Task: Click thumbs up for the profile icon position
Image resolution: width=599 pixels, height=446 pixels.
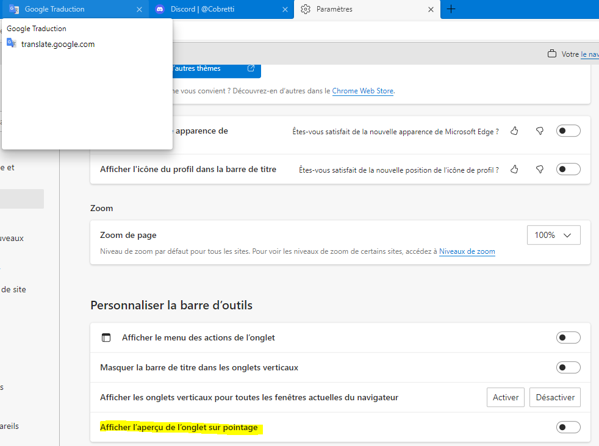Action: pyautogui.click(x=514, y=169)
